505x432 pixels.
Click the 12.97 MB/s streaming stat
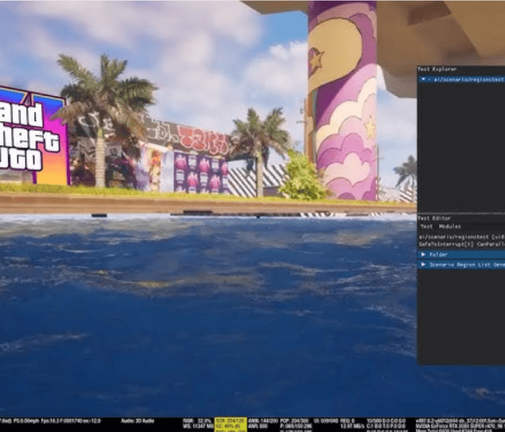tap(352, 426)
